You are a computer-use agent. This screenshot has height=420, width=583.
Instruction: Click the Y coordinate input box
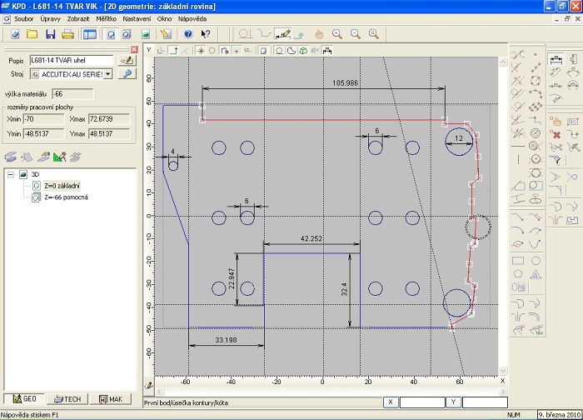(485, 402)
